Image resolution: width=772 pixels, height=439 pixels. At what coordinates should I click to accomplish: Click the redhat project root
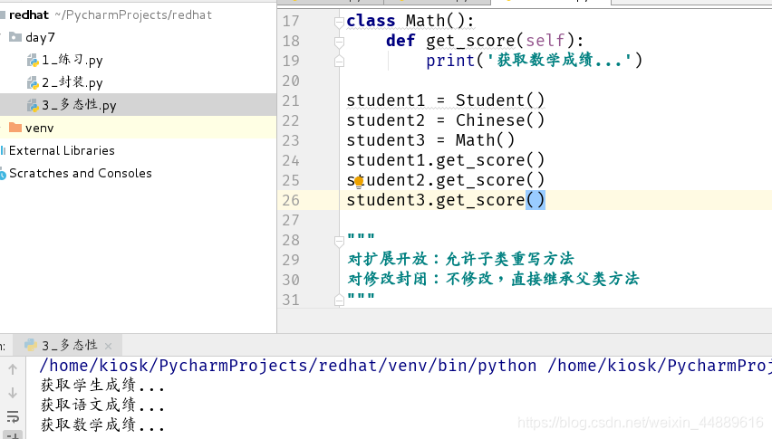pos(29,14)
